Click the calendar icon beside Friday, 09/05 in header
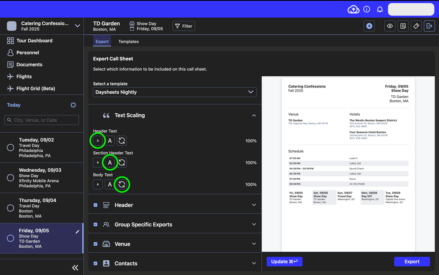 (132, 29)
